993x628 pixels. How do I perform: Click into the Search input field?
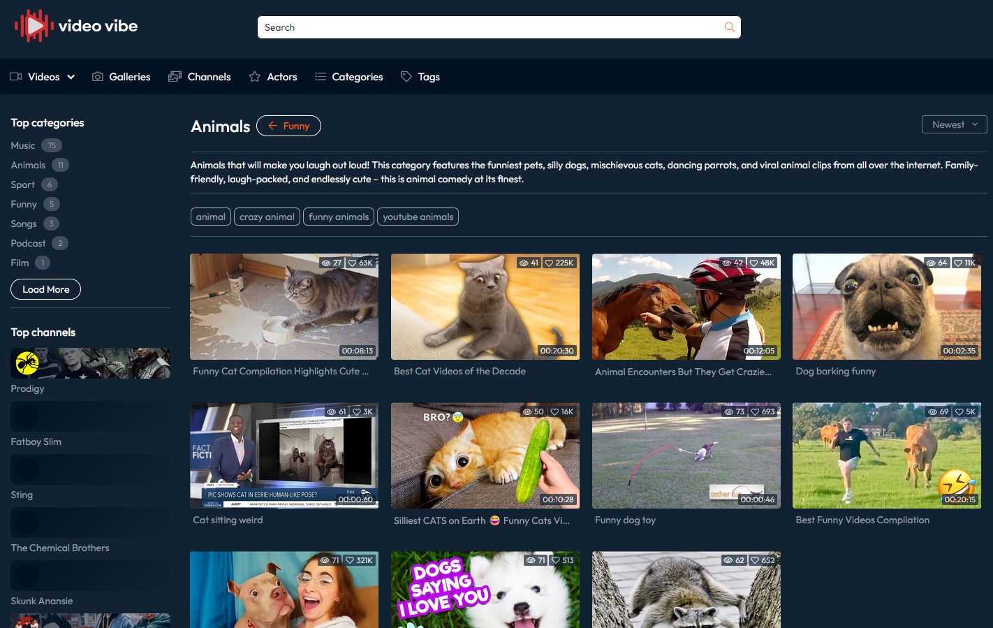(x=489, y=27)
